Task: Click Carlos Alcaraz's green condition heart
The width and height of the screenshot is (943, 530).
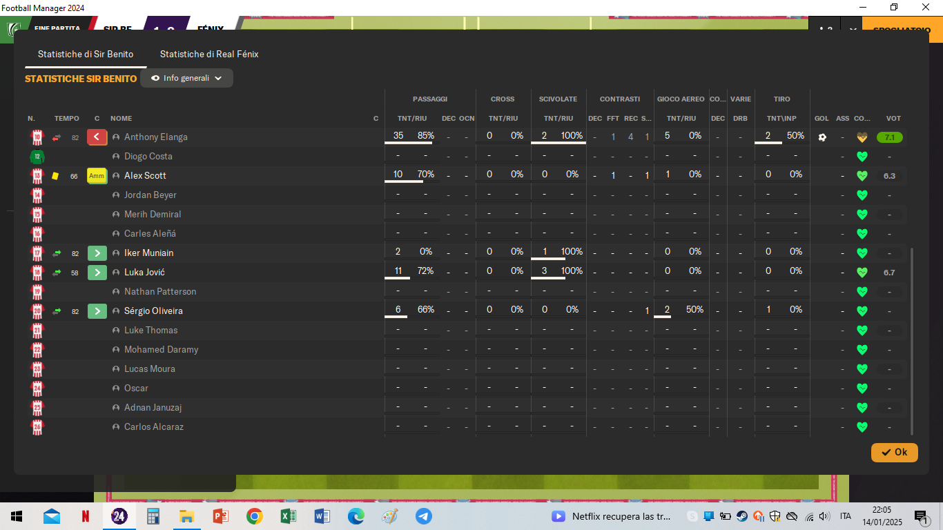Action: pyautogui.click(x=862, y=427)
